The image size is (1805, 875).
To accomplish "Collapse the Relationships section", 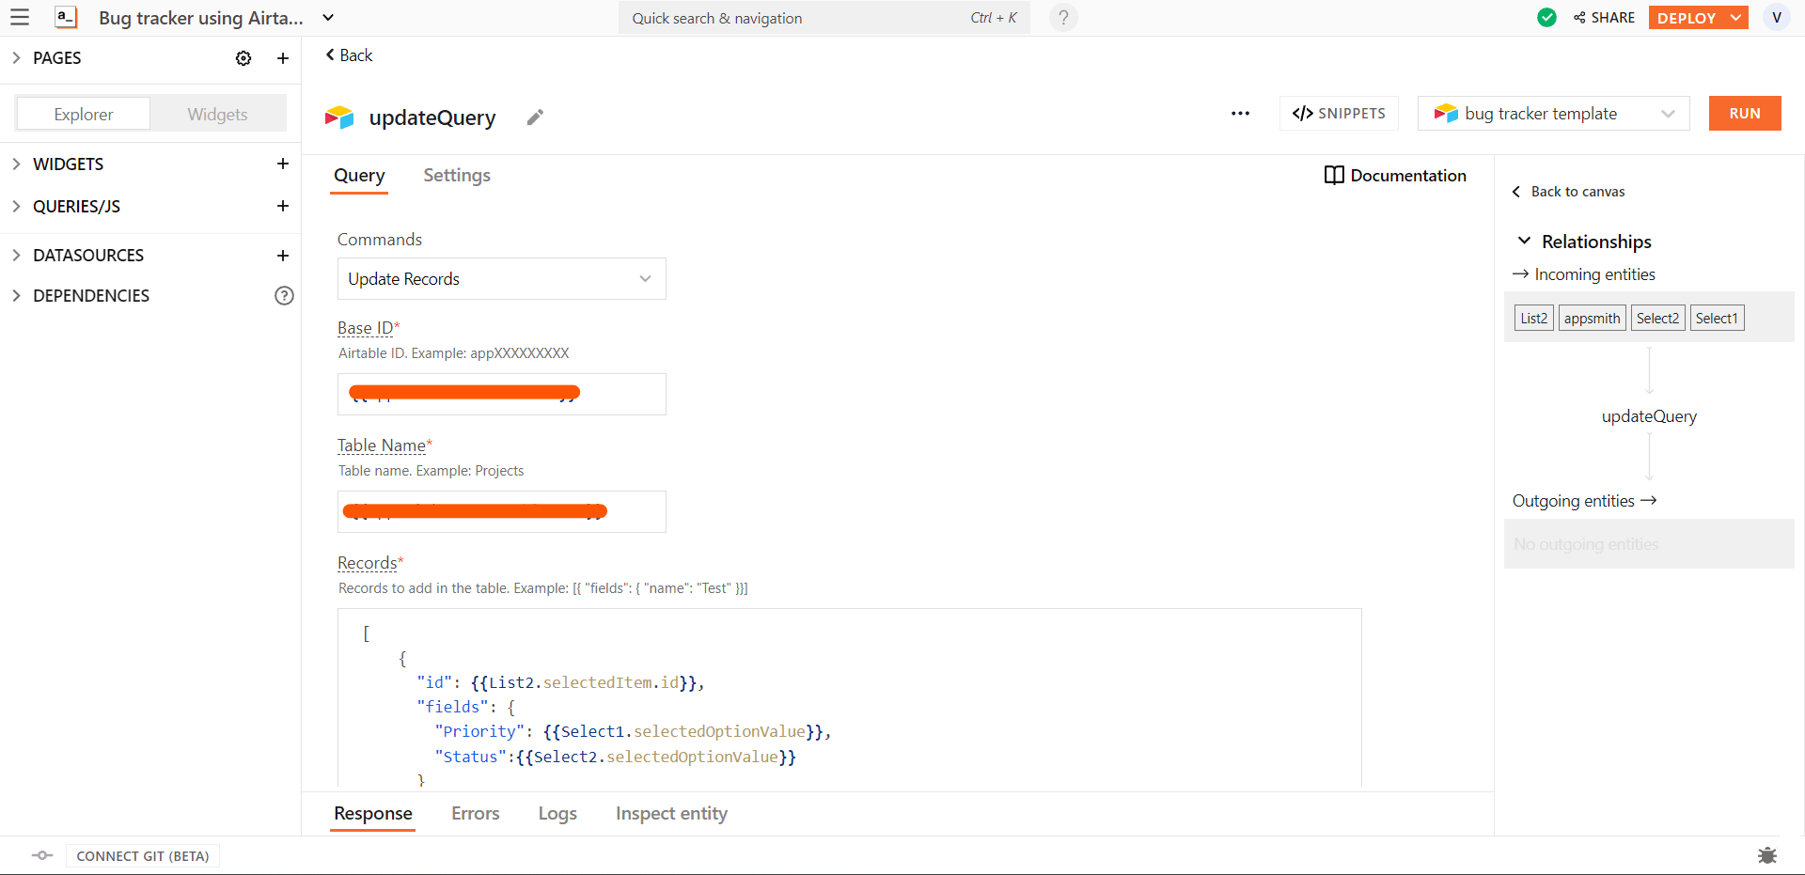I will [1525, 242].
